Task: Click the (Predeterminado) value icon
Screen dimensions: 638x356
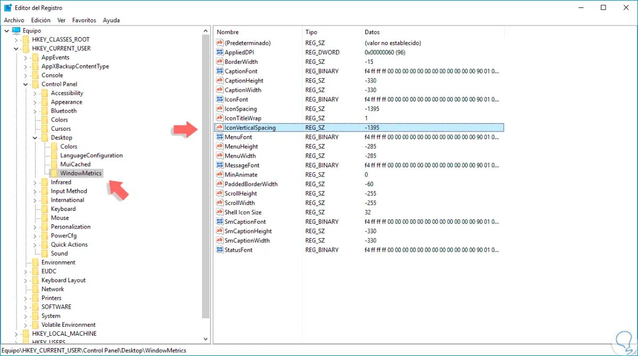Action: pos(220,43)
